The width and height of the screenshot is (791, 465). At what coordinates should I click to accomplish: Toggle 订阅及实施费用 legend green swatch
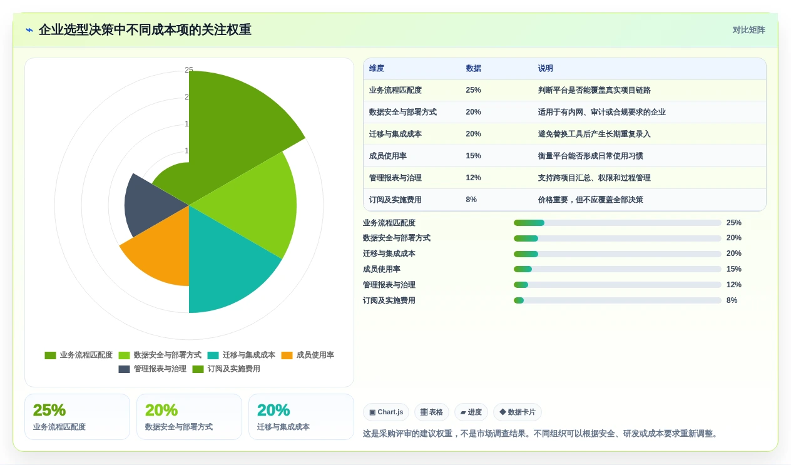(x=198, y=369)
